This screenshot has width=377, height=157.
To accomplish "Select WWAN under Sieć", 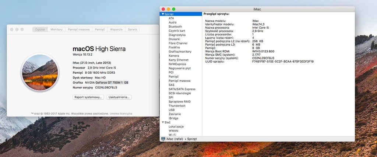I will (173, 131).
